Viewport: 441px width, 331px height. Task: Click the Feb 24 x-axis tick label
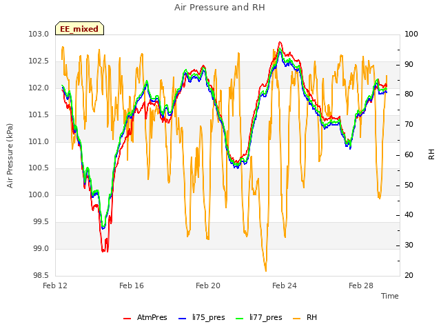(x=285, y=285)
